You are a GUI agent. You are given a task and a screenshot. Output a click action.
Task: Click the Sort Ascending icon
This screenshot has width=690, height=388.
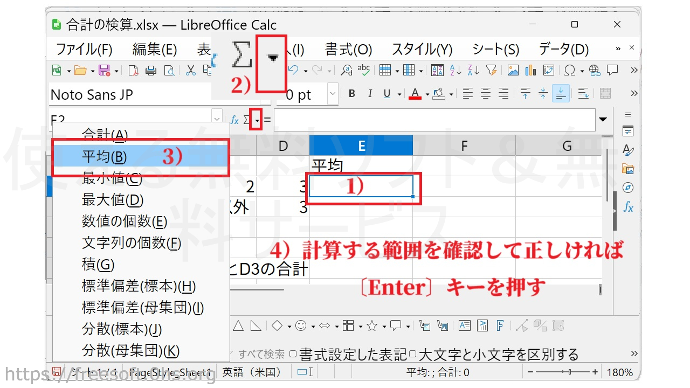456,70
